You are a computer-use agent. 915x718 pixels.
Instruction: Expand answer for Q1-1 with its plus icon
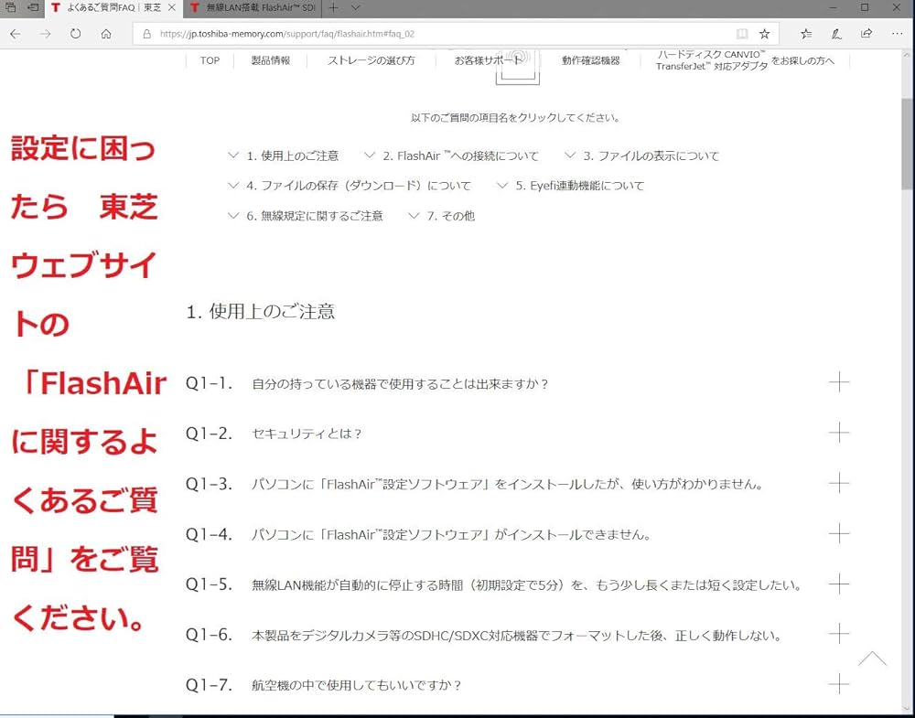point(839,383)
